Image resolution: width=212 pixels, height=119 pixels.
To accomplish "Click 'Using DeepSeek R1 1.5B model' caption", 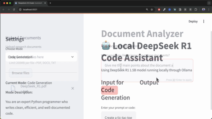I will (146, 70).
